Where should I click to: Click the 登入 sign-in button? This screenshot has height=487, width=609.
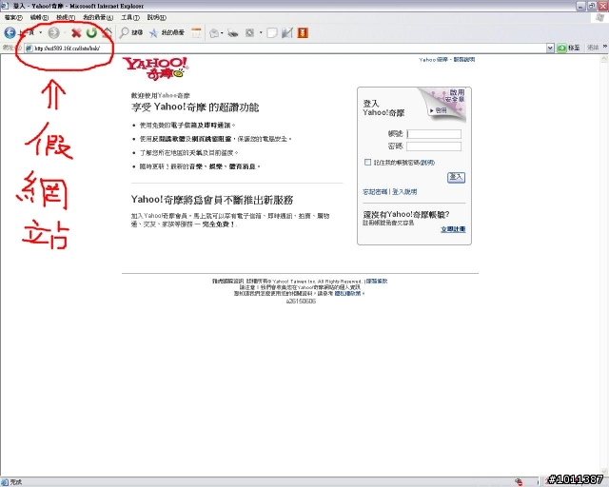(456, 177)
